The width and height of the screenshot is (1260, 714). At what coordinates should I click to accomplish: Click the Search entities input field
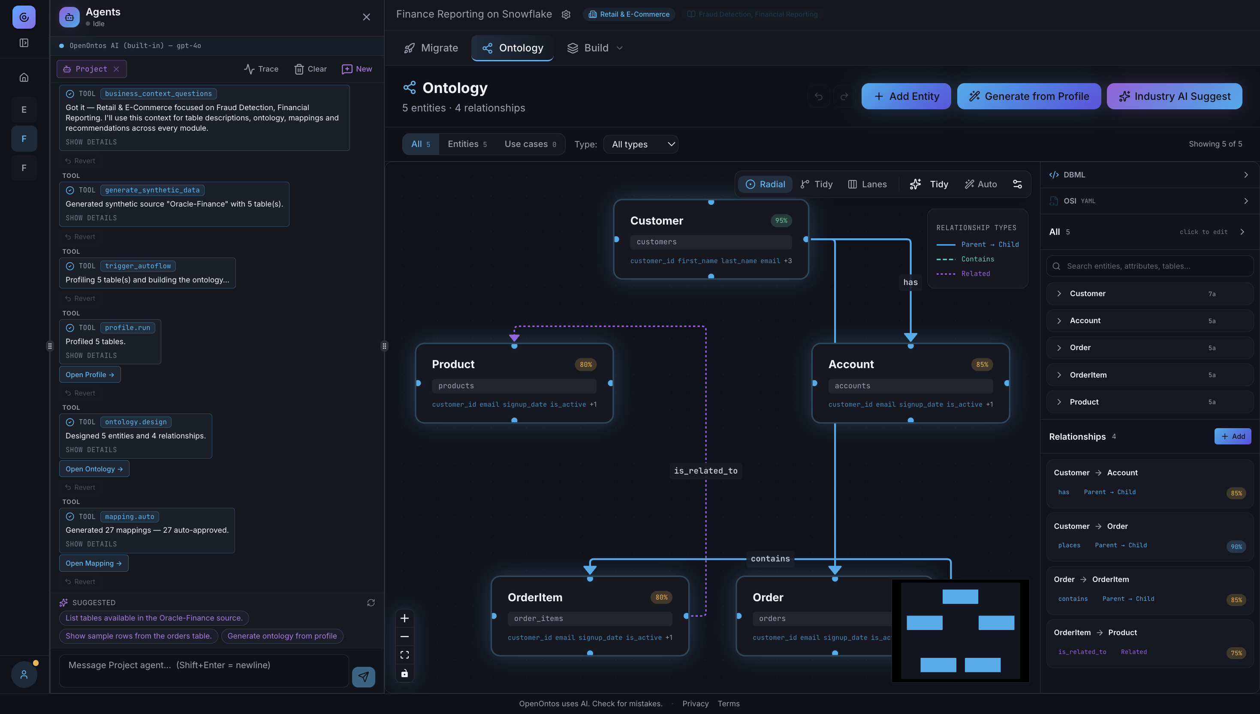coord(1150,266)
